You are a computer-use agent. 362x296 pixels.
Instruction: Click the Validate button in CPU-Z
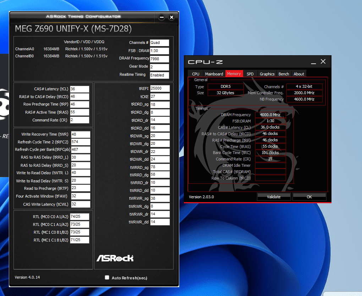pyautogui.click(x=274, y=197)
